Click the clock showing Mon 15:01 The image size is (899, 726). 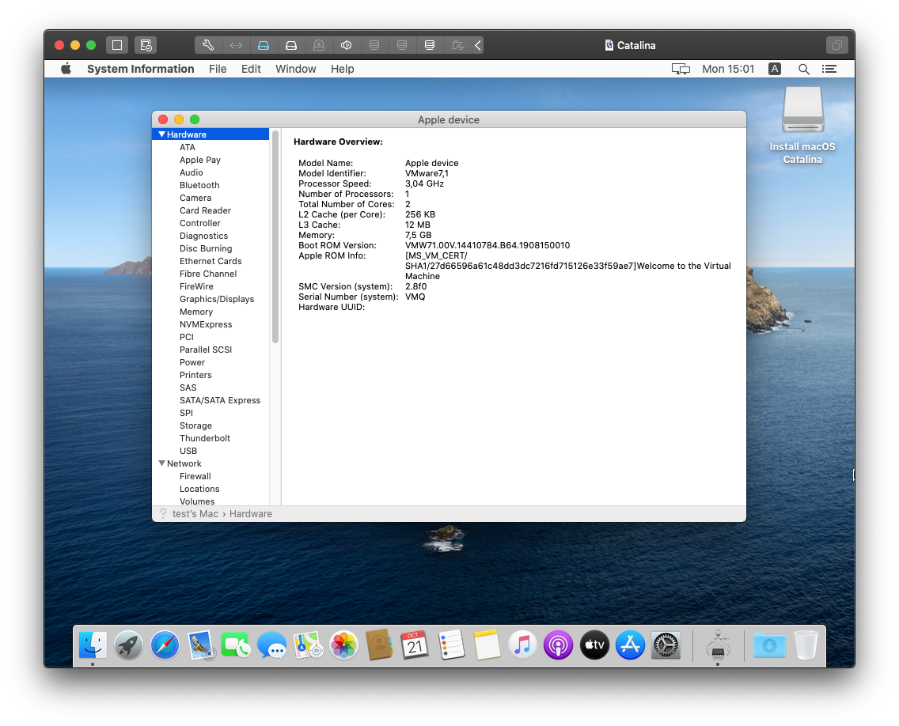(x=728, y=69)
